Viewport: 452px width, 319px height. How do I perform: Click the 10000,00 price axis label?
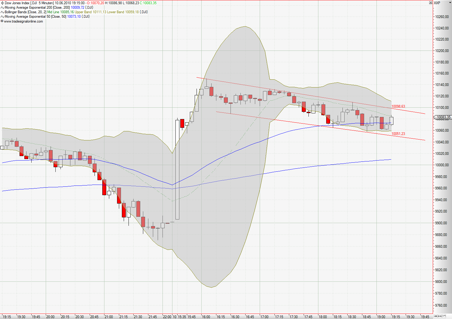coord(442,165)
